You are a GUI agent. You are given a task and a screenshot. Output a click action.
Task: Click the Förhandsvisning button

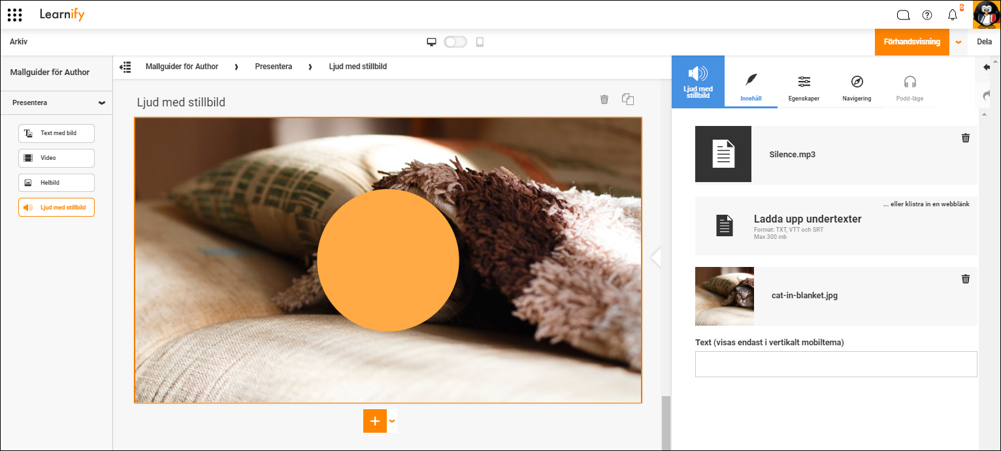tap(912, 42)
